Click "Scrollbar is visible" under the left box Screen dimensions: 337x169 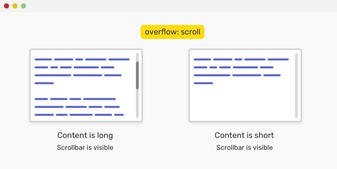85,148
